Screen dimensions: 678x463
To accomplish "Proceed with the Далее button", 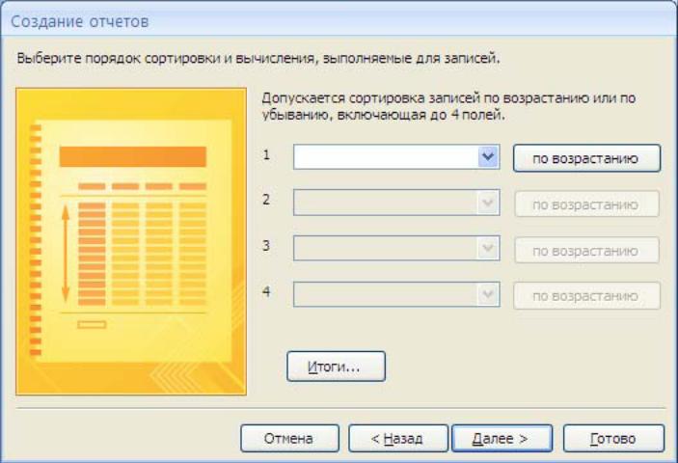I will [x=502, y=438].
